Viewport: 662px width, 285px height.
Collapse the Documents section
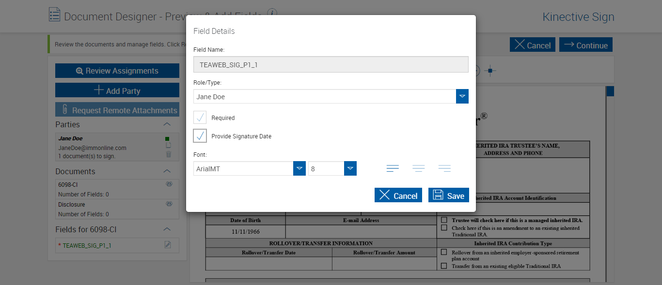[167, 171]
